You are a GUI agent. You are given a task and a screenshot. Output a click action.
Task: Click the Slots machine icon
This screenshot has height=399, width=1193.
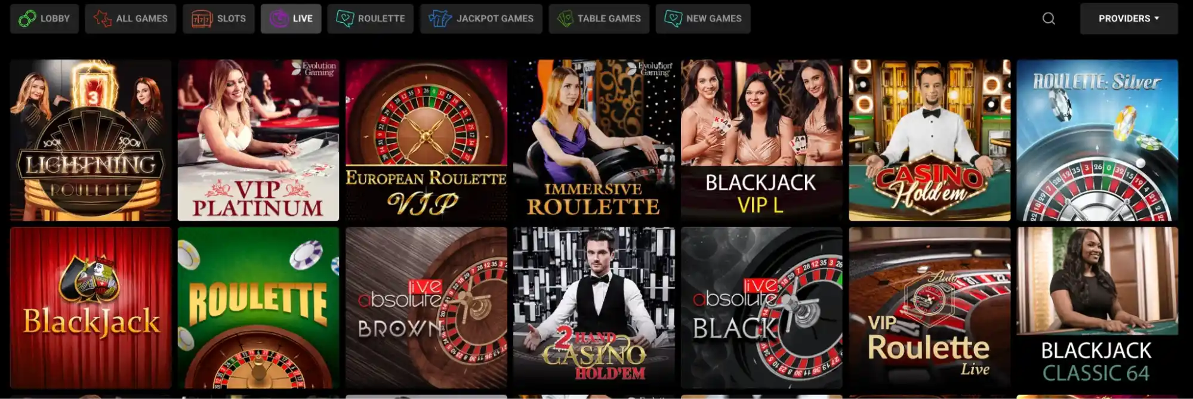[x=202, y=18]
